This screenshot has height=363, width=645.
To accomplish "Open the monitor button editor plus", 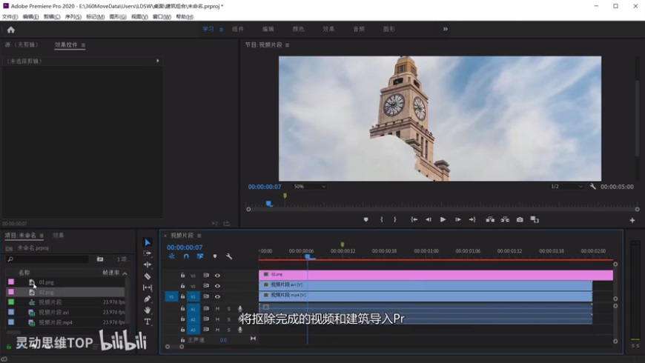I will click(x=632, y=220).
